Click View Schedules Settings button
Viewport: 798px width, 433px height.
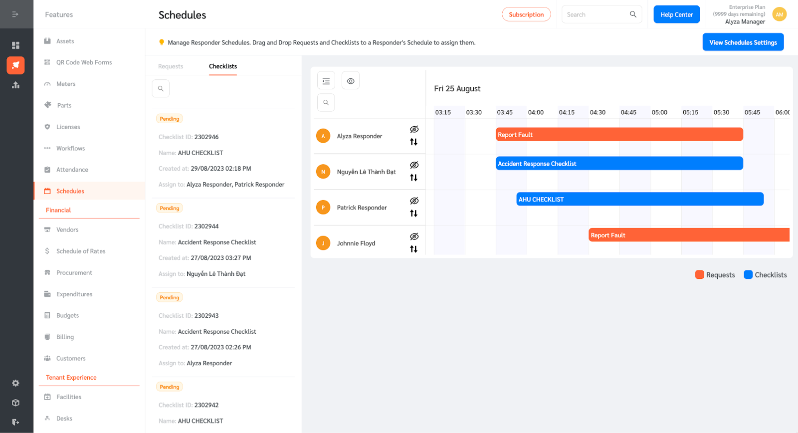click(x=743, y=42)
